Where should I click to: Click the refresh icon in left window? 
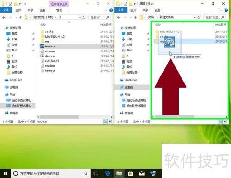pyautogui.click(x=84, y=17)
